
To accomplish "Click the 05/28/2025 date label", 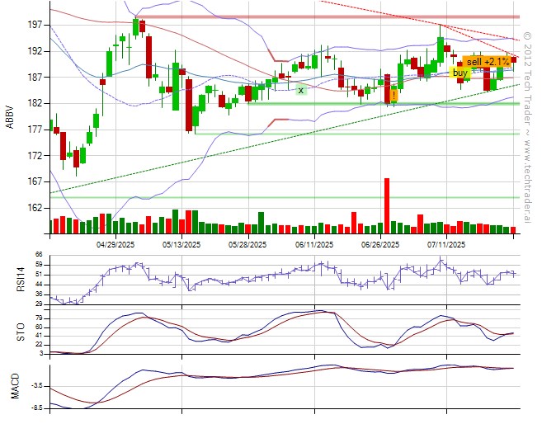I will [247, 245].
